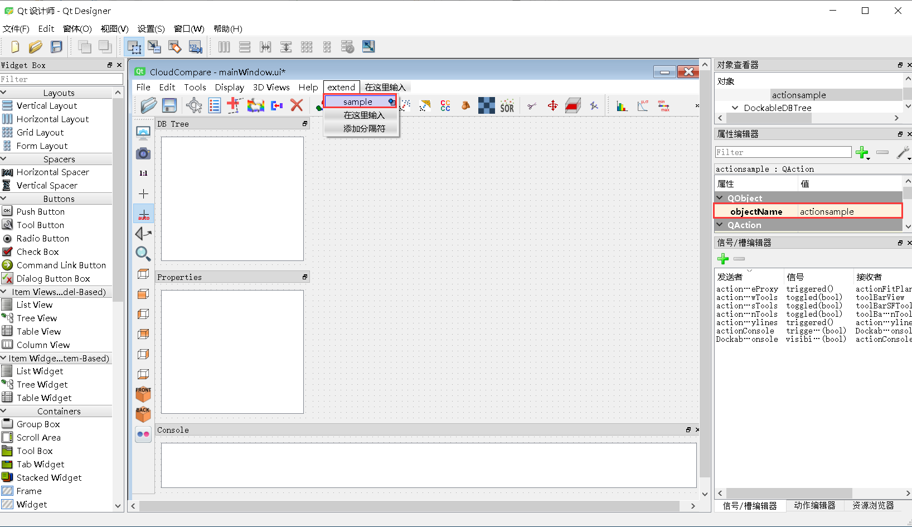
Task: Click the Widget Box Filter field
Action: point(61,79)
